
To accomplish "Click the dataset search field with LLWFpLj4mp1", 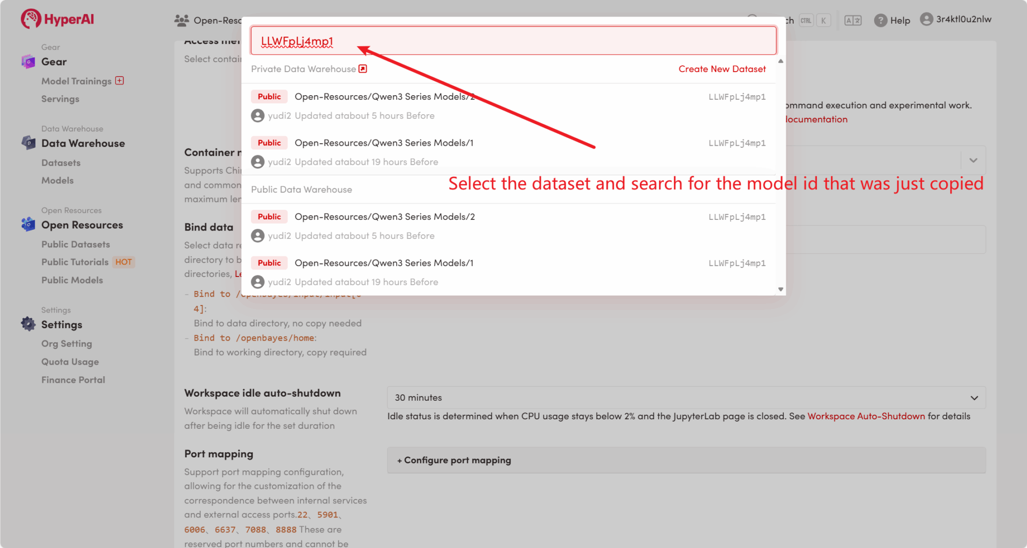I will click(x=513, y=41).
